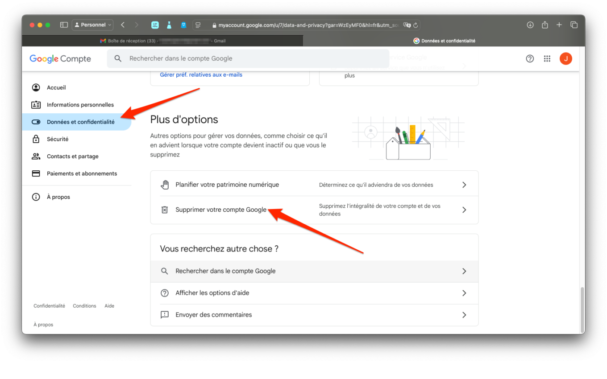Click the chevron on Planifier votre patrimoine row
The image size is (607, 379).
click(x=464, y=185)
